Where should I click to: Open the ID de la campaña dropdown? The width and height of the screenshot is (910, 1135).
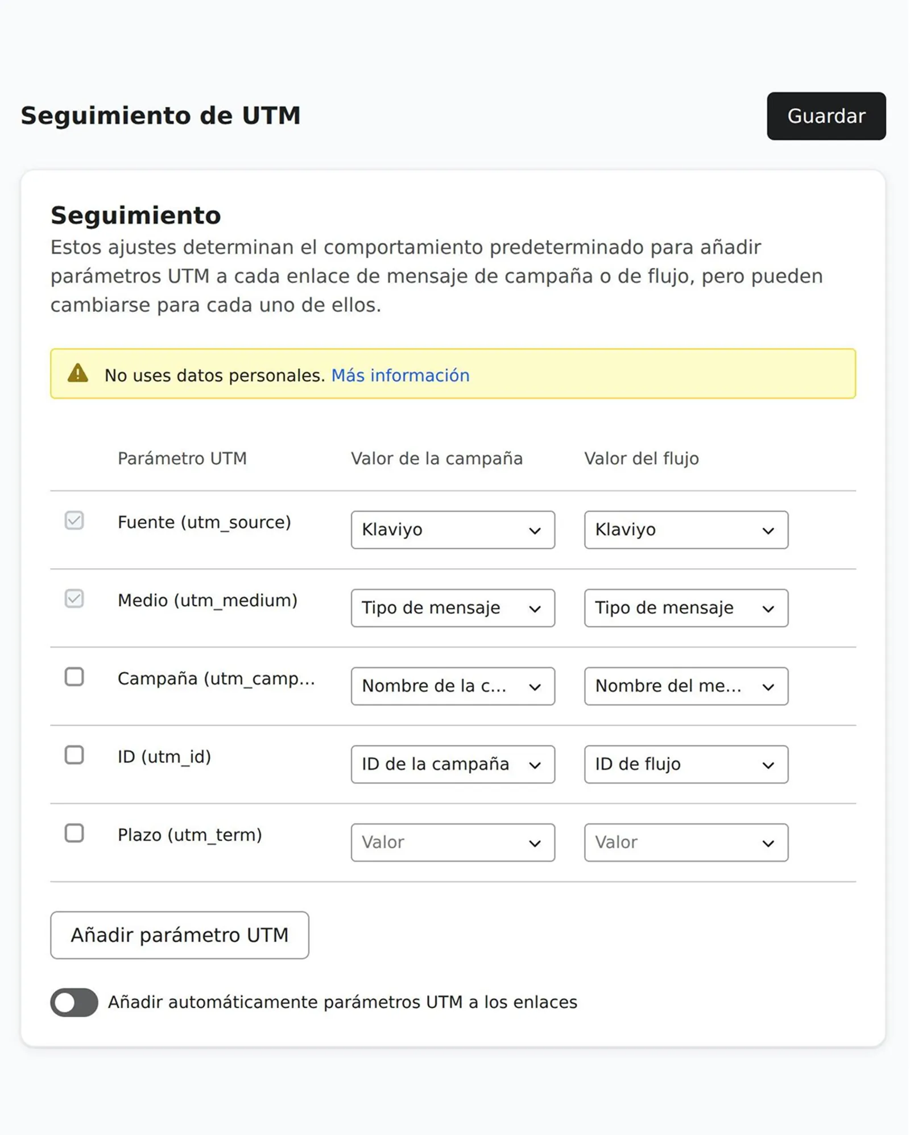point(452,764)
